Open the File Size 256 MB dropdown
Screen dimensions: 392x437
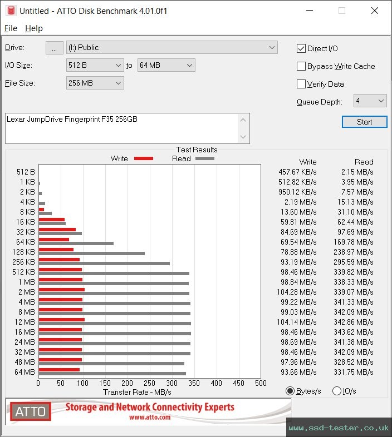point(95,83)
